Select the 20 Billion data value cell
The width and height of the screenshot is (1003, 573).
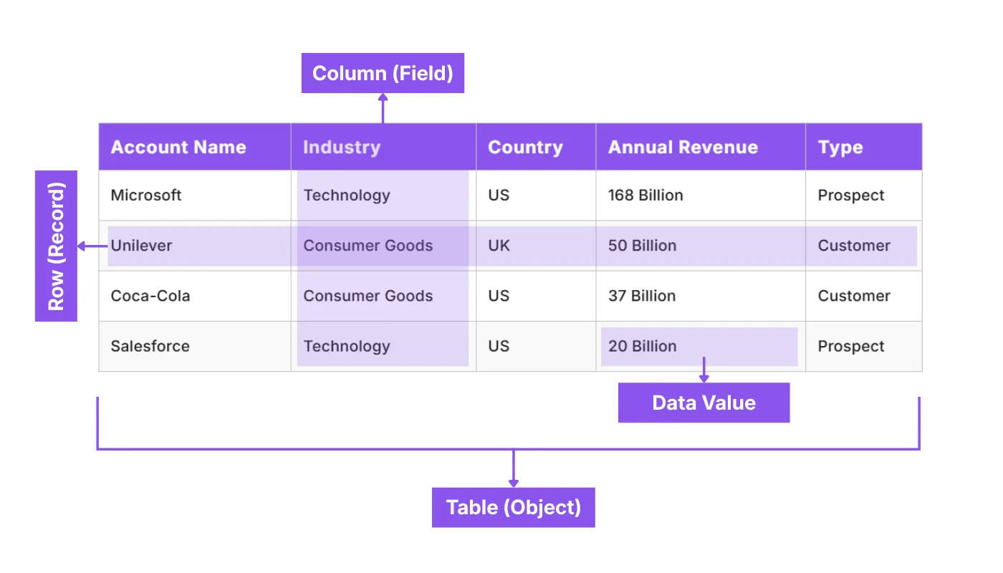[642, 347]
